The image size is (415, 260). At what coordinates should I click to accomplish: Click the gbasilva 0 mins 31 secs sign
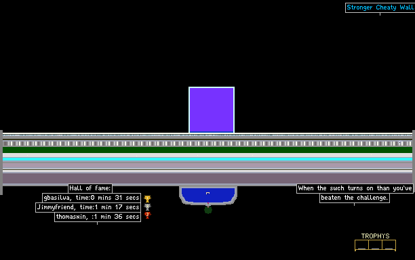coord(92,198)
